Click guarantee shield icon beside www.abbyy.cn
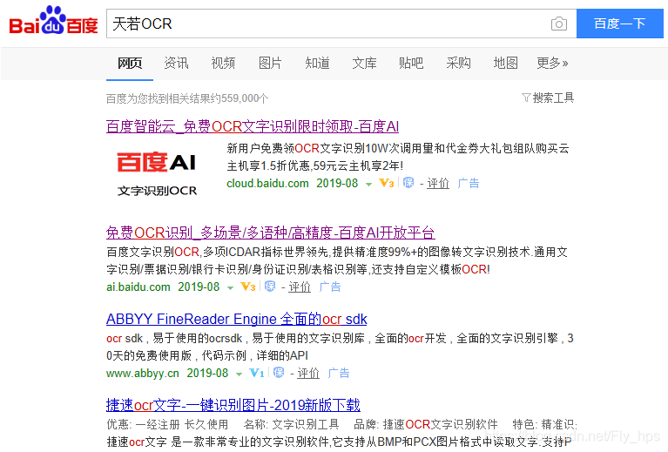668x452 pixels. click(x=279, y=373)
